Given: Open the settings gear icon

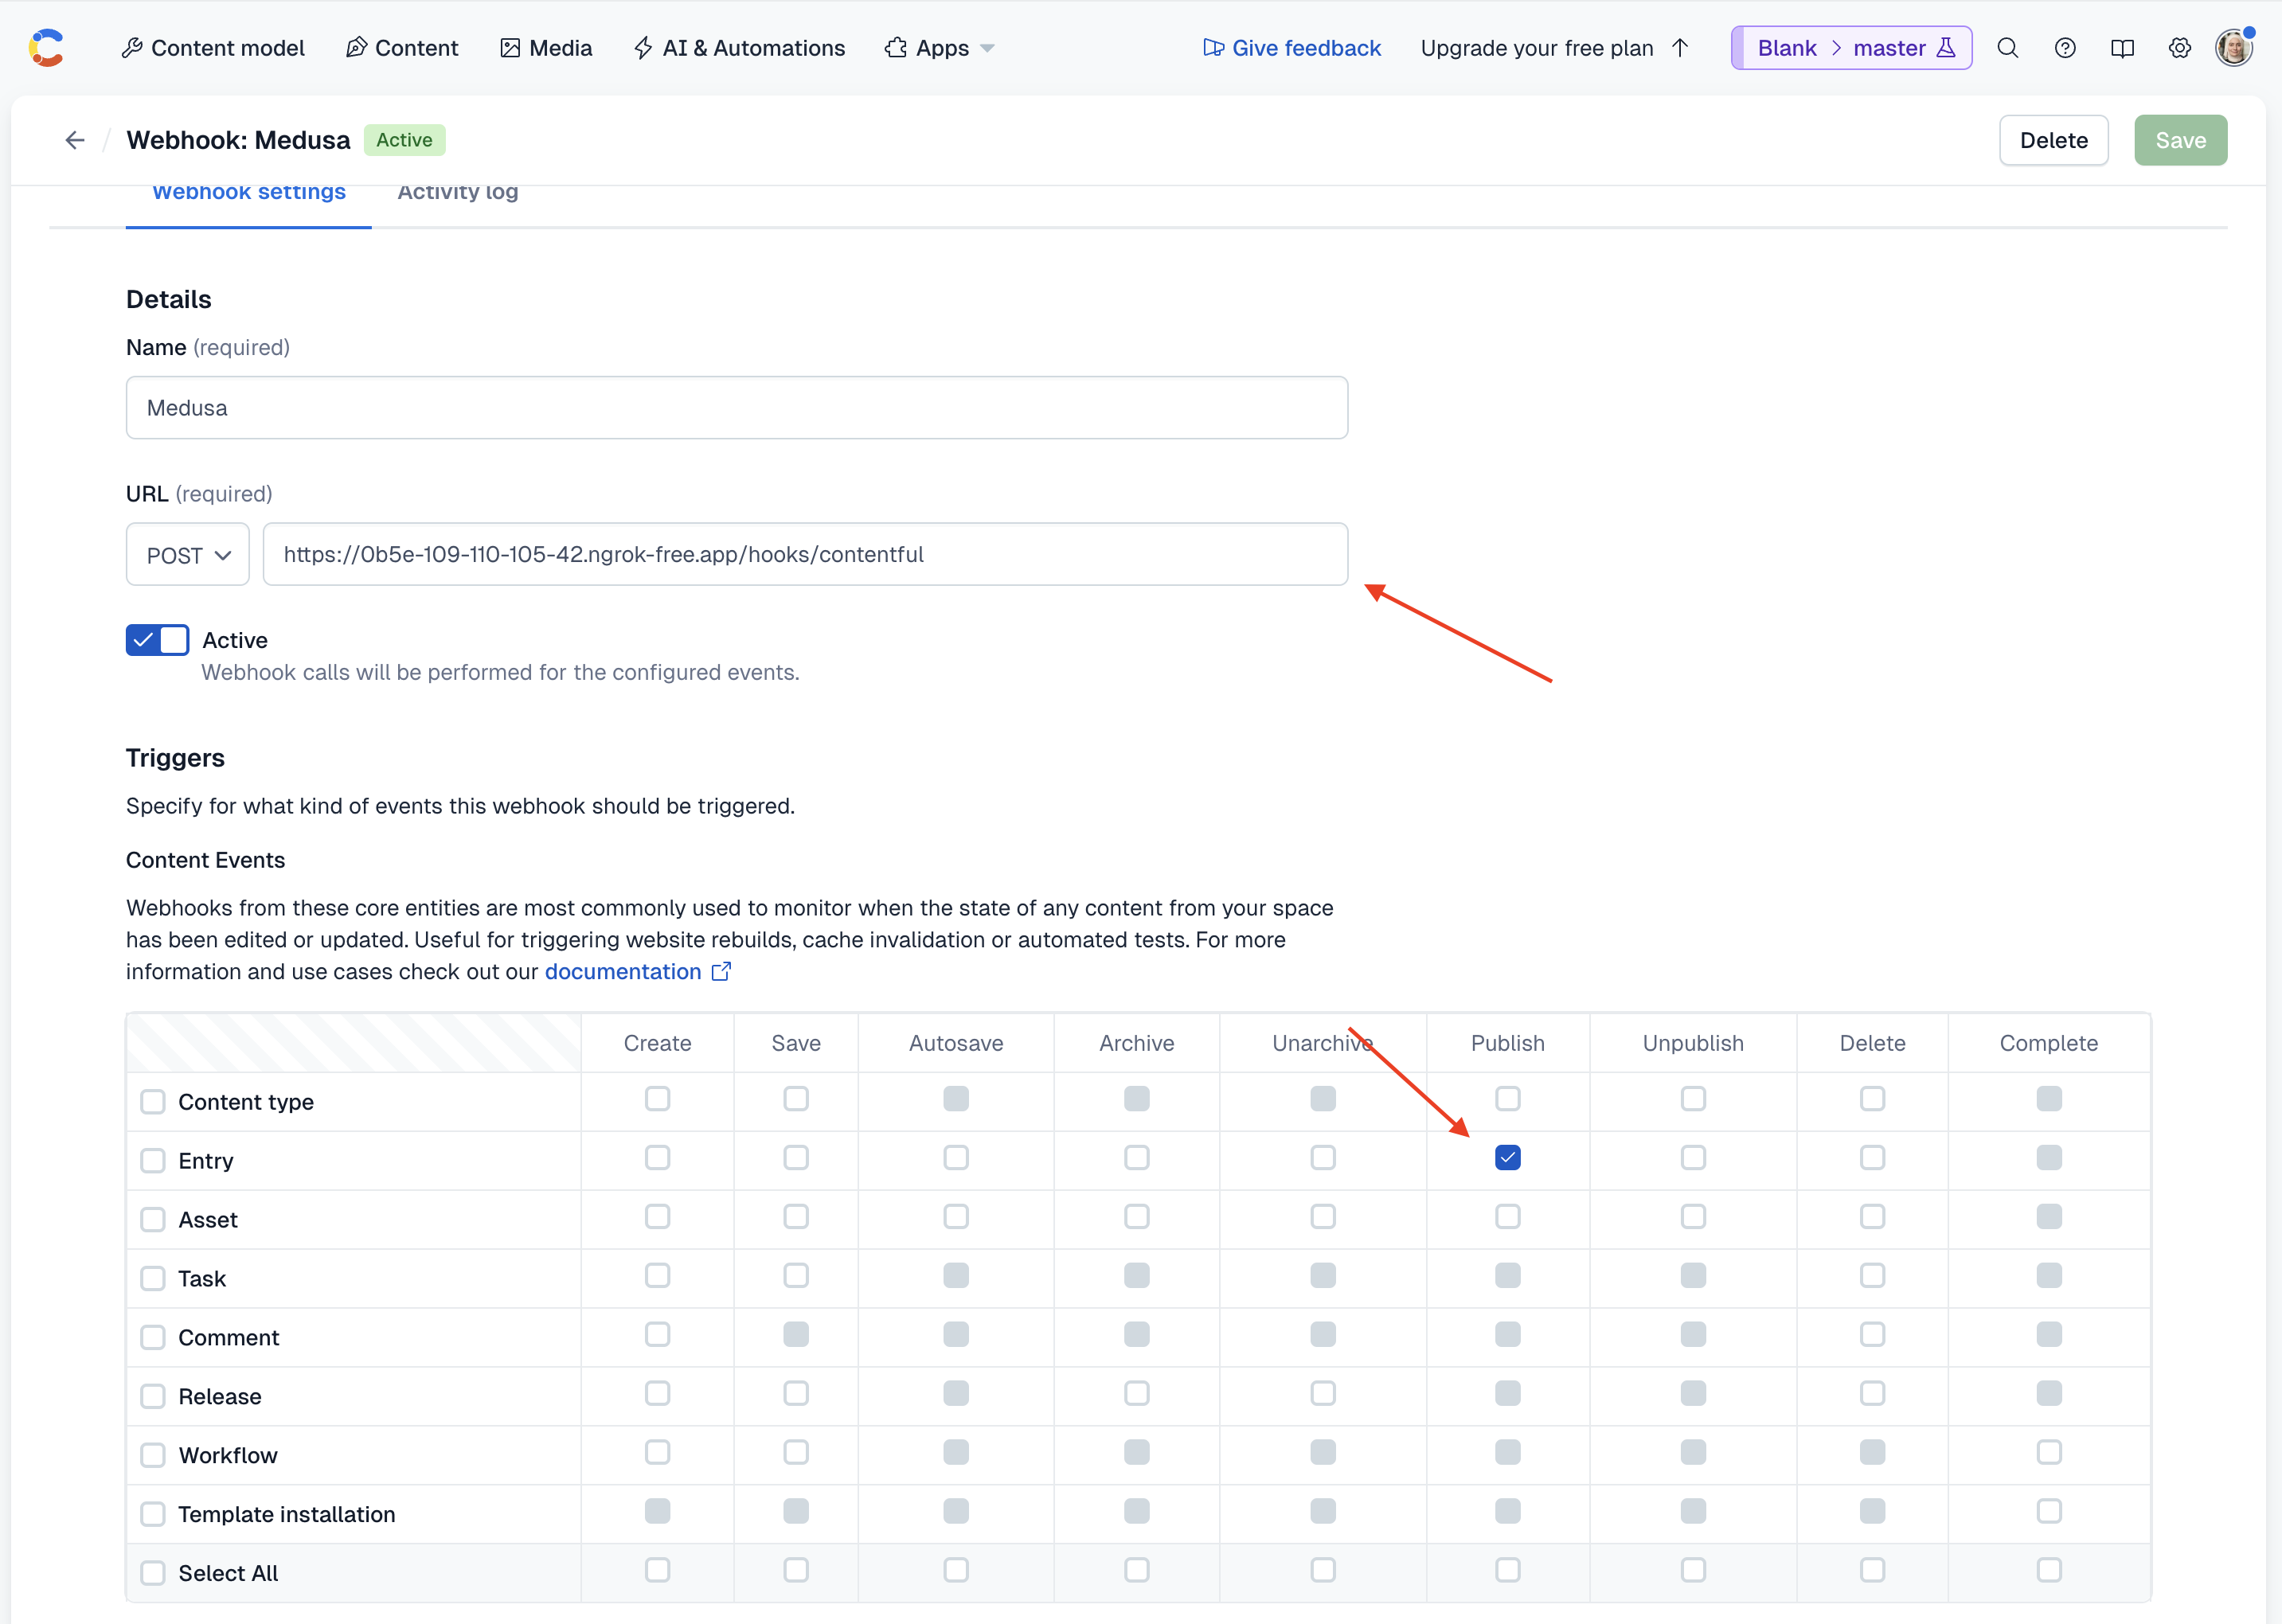Looking at the screenshot, I should tap(2180, 47).
